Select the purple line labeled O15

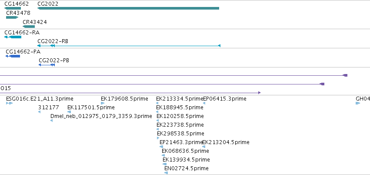[130, 93]
